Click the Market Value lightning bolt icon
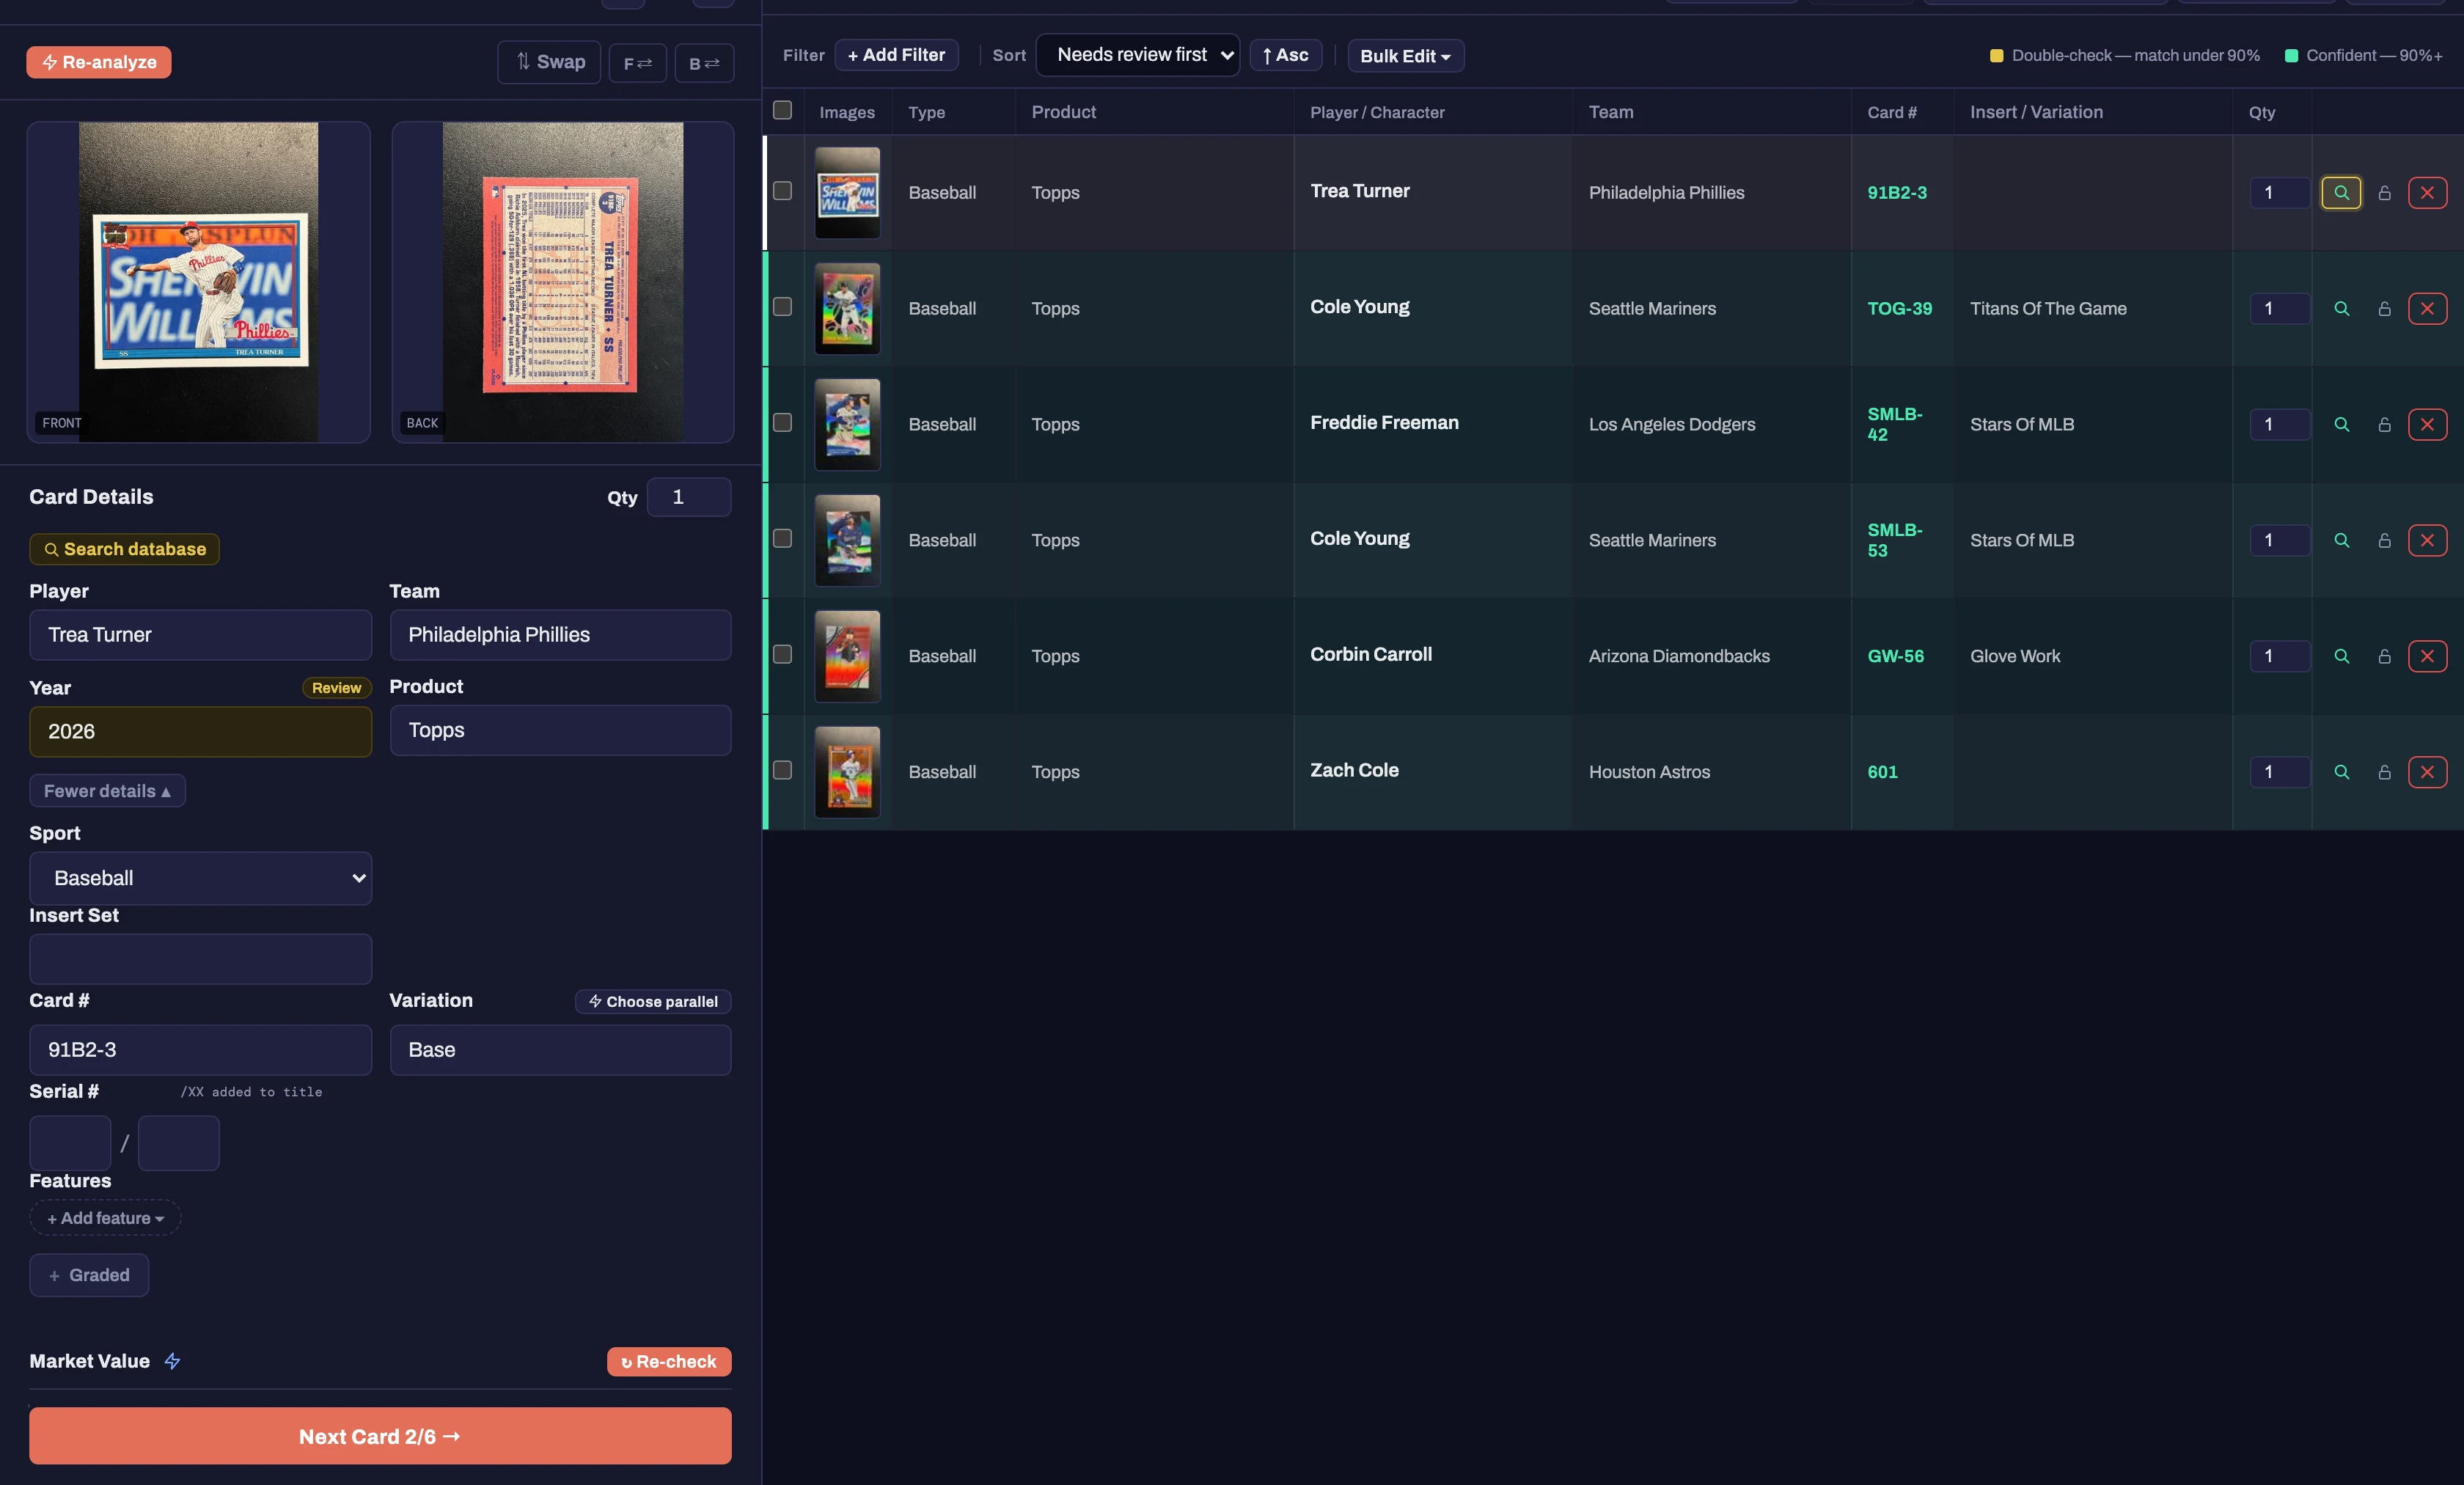 click(172, 1361)
